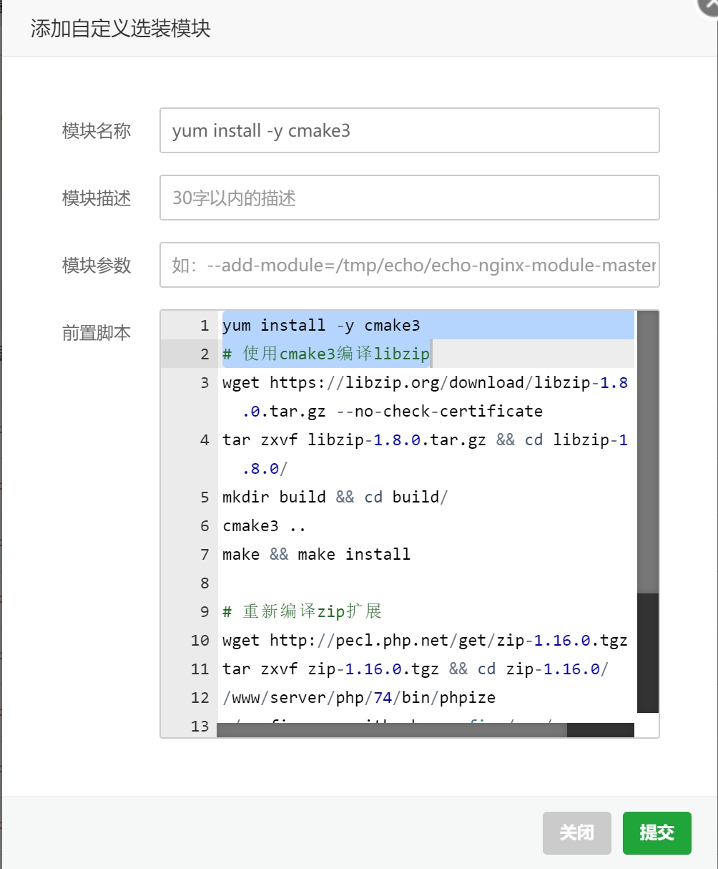
Task: Place cursor on line 1 yum install code
Action: (321, 326)
